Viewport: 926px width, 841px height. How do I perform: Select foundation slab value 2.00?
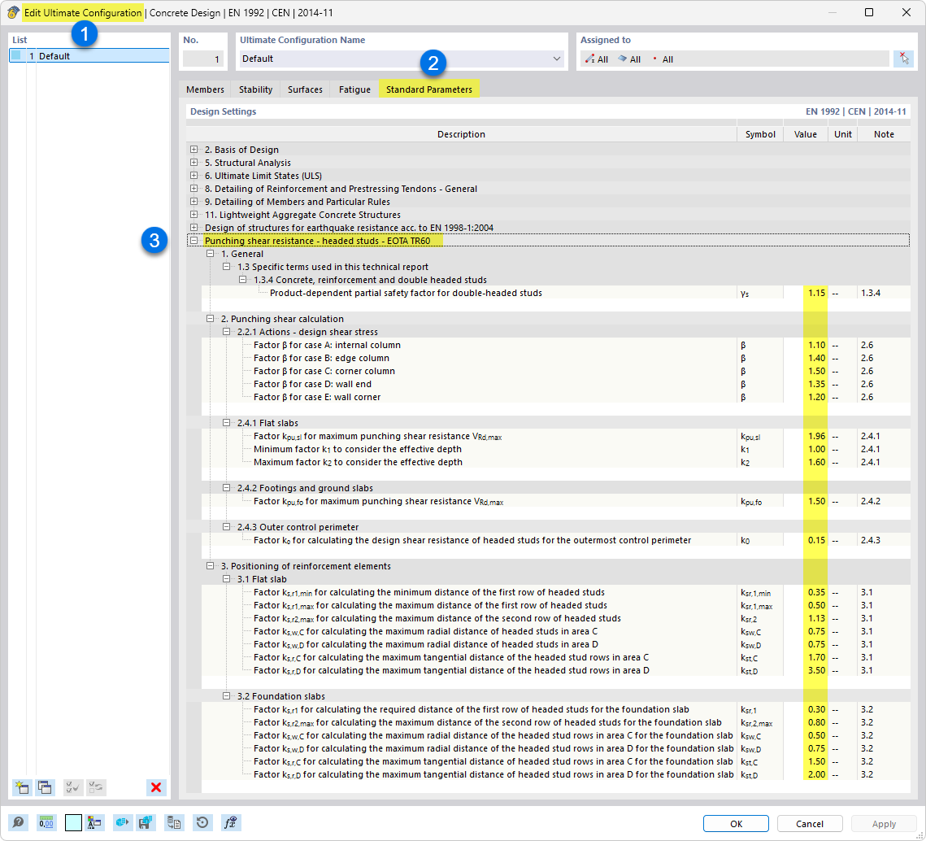coord(815,773)
